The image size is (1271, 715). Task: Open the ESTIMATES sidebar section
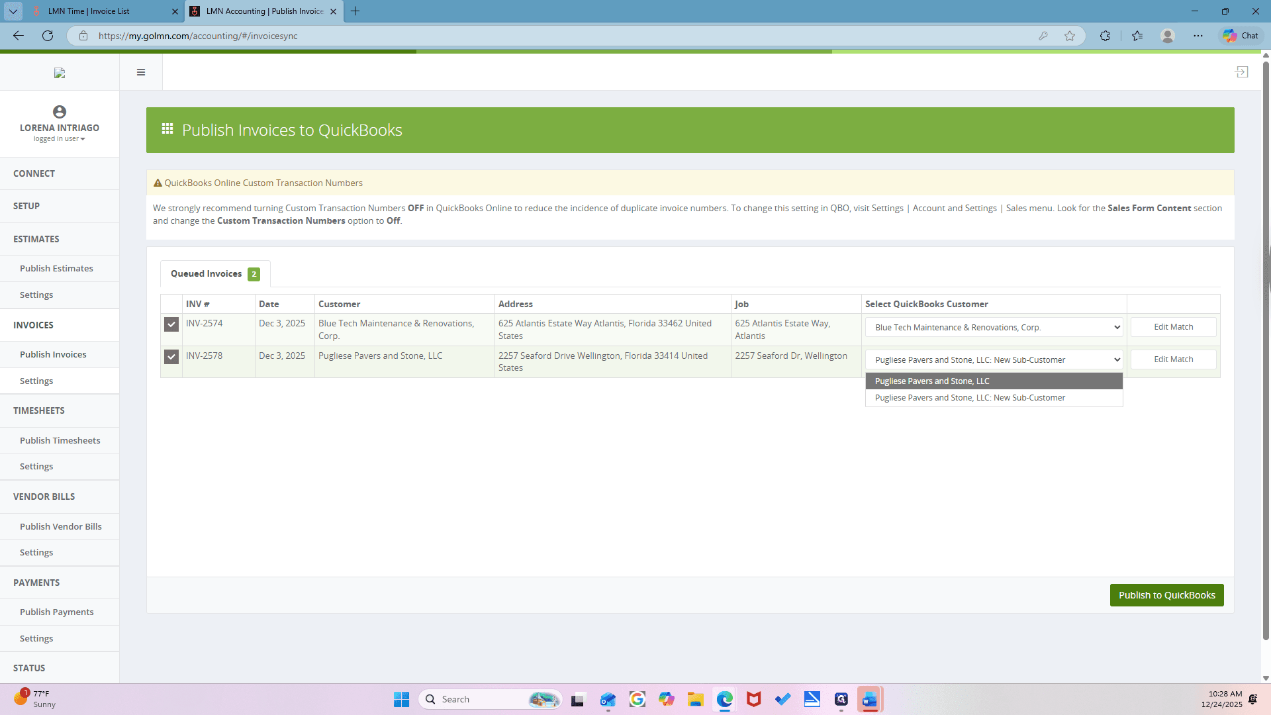[x=60, y=239]
